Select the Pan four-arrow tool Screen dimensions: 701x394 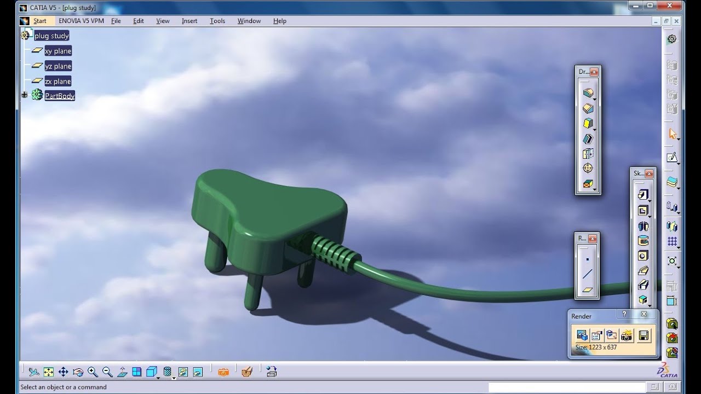tap(63, 372)
